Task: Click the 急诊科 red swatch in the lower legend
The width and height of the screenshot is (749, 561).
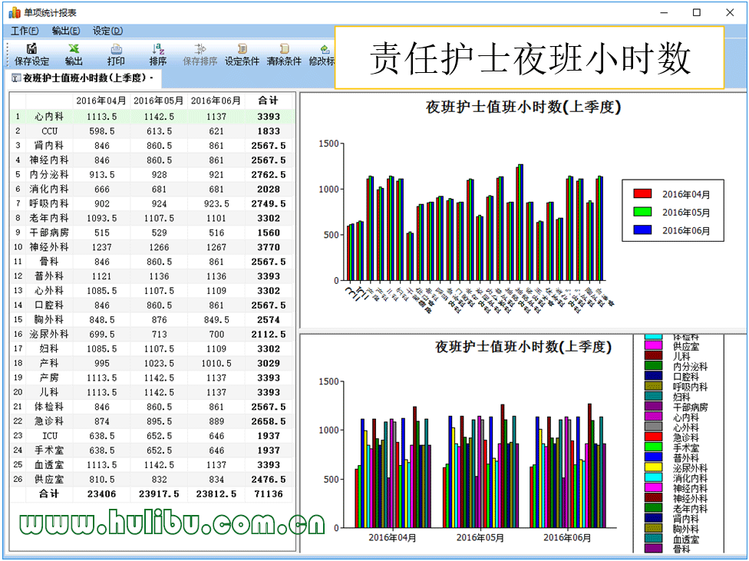Action: click(654, 436)
